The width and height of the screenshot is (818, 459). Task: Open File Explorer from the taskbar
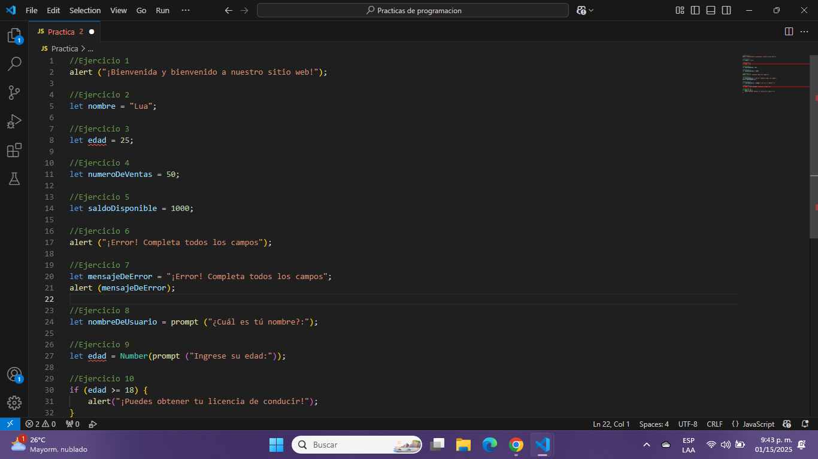click(x=463, y=445)
